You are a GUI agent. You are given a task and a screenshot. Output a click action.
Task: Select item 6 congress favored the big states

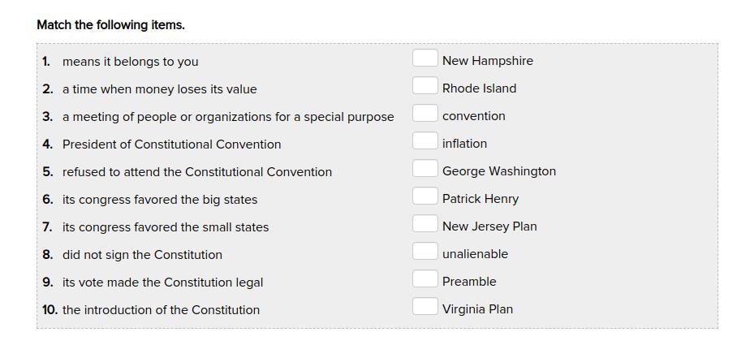click(160, 200)
